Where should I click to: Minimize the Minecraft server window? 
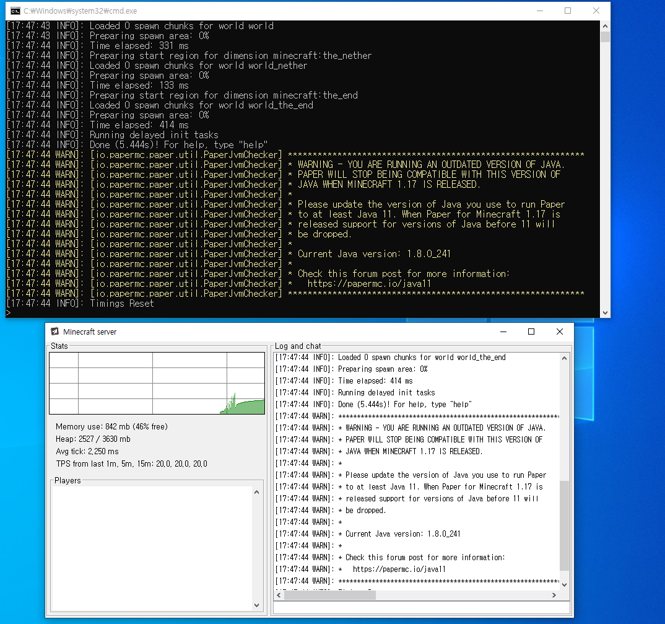(503, 332)
